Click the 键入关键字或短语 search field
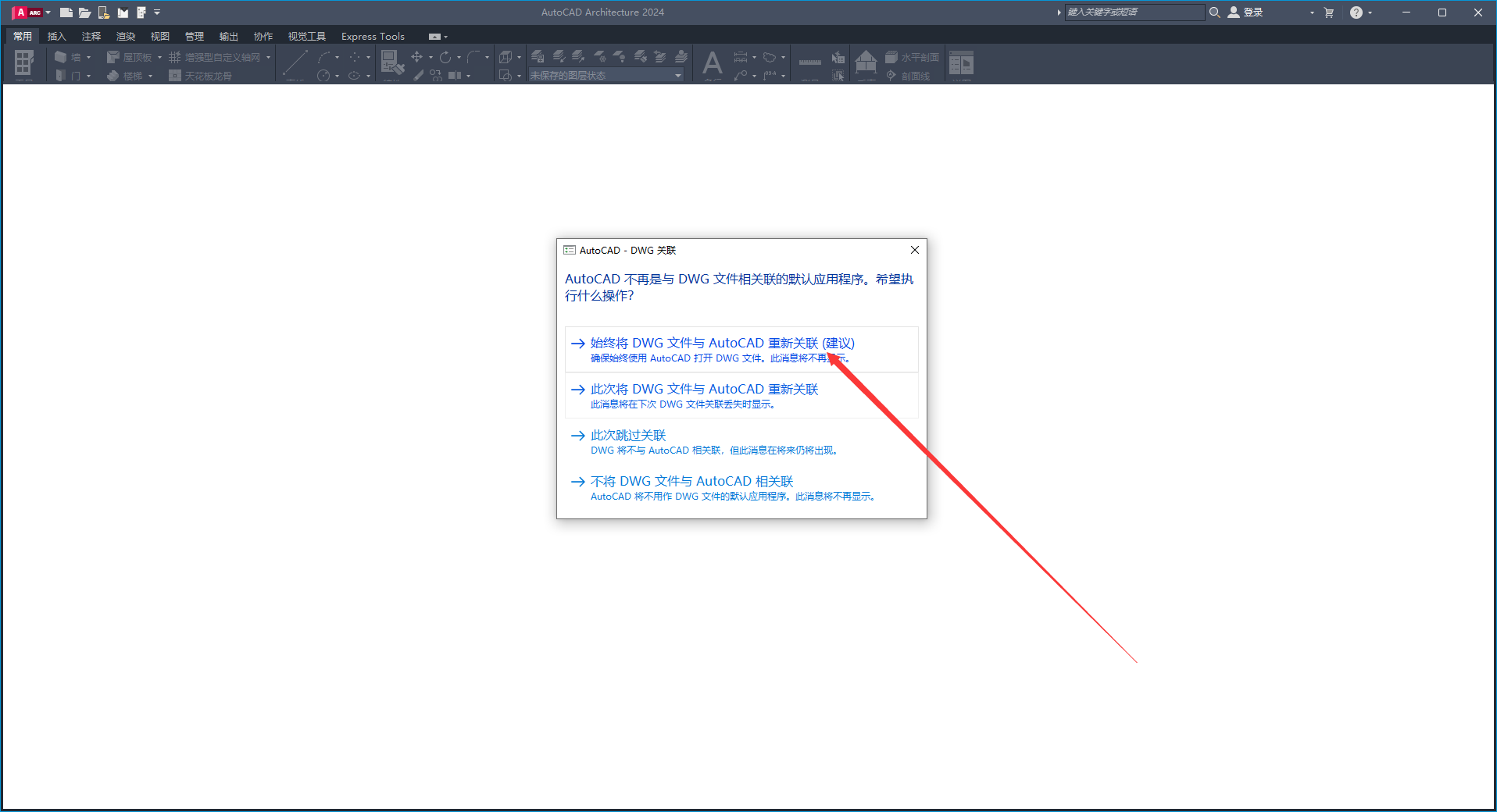Image resolution: width=1497 pixels, height=812 pixels. click(x=1134, y=12)
